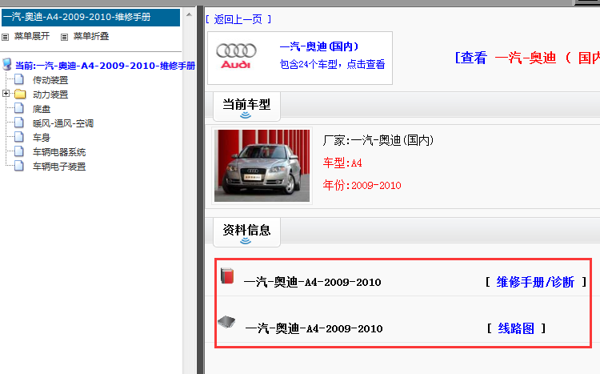Click the 查看 一汽-奥迪 red header link
This screenshot has height=374, width=600.
(527, 58)
